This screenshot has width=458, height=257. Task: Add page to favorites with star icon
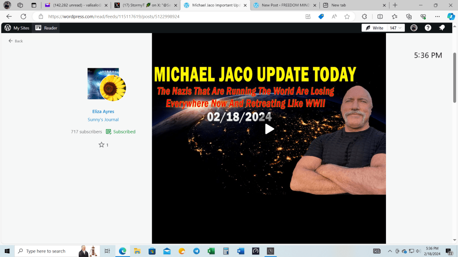coord(347,17)
